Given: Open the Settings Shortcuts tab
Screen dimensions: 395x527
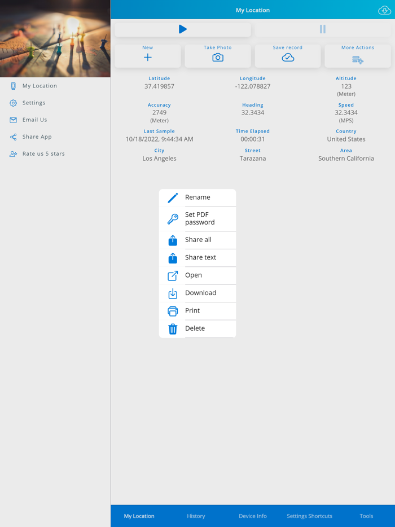Looking at the screenshot, I should click(x=310, y=516).
